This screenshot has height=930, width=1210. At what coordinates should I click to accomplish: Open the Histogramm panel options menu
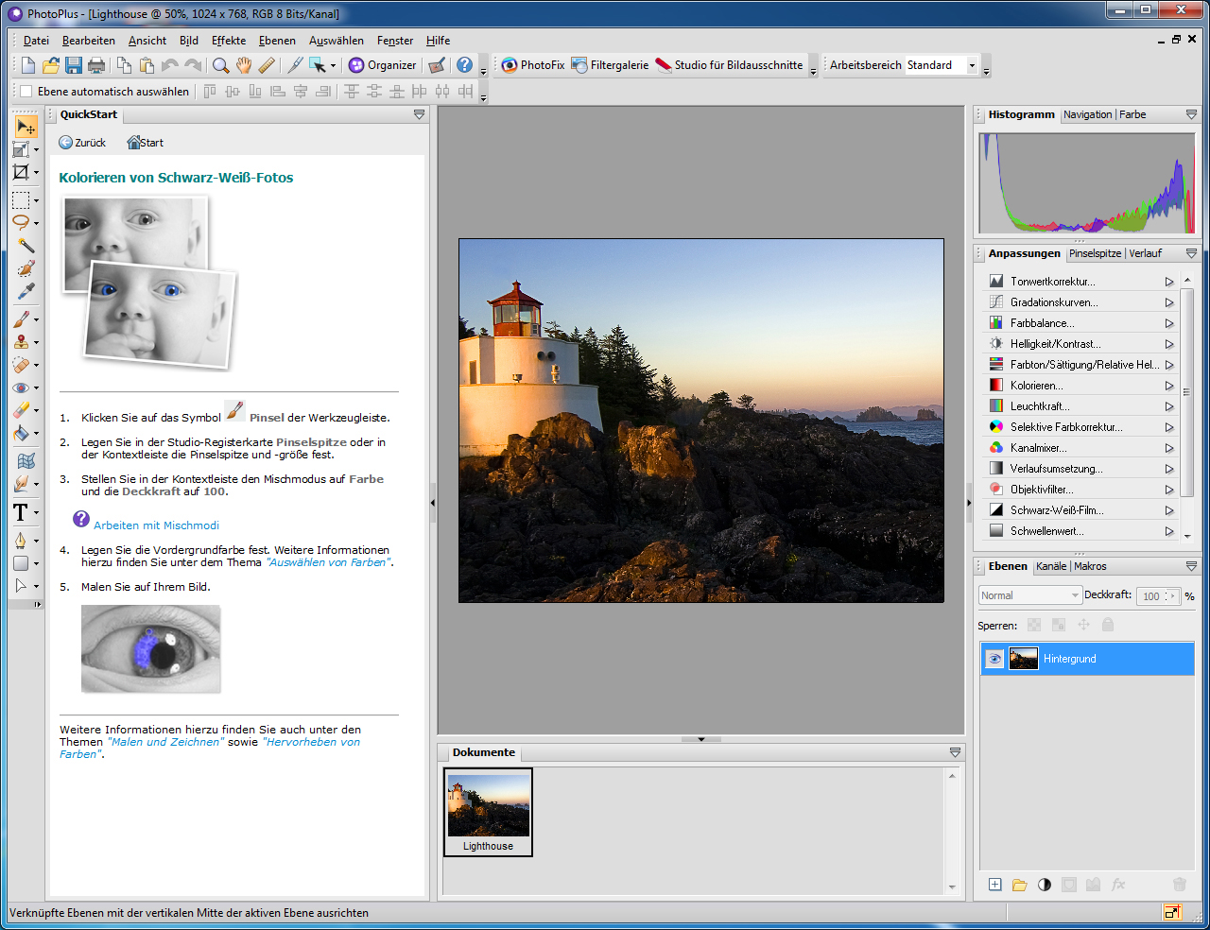click(x=1191, y=114)
